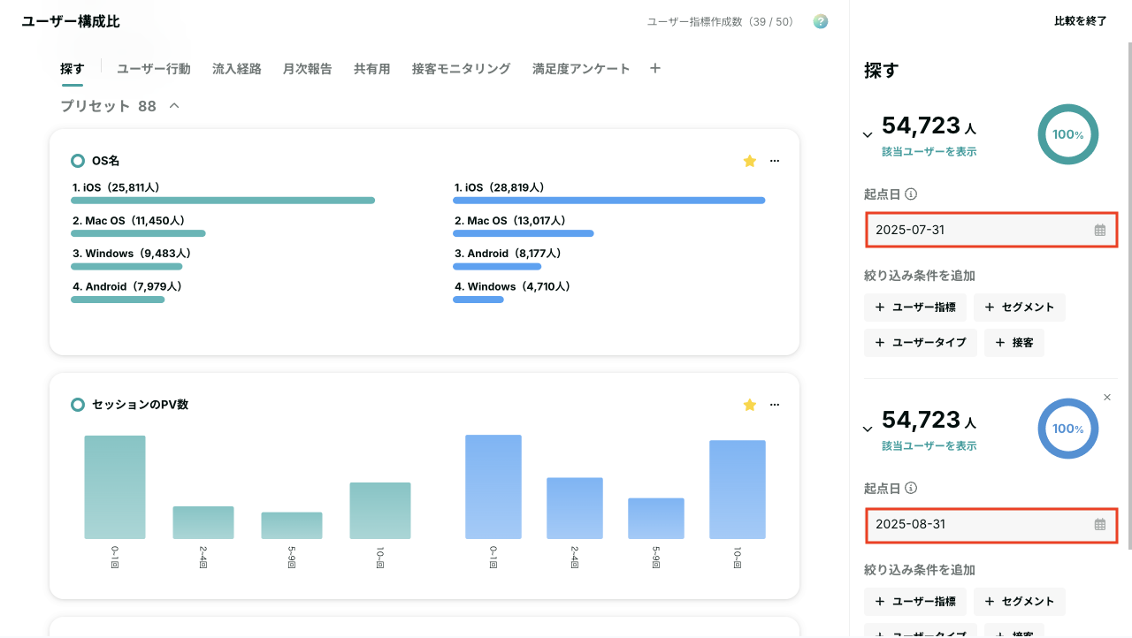Add ユーザー指標 filter in second group
The width and height of the screenshot is (1132, 638).
(x=915, y=602)
